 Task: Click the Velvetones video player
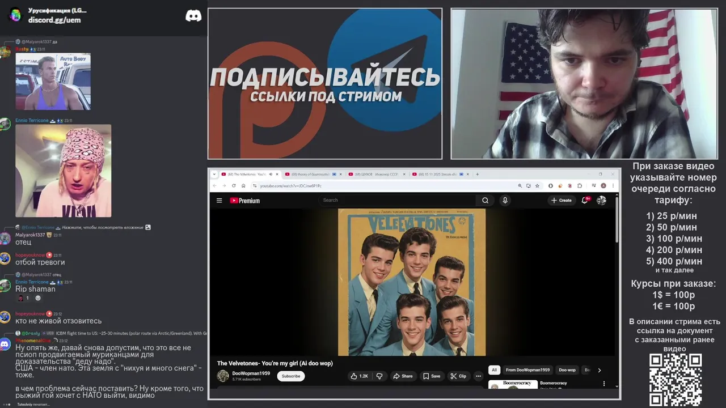[412, 282]
